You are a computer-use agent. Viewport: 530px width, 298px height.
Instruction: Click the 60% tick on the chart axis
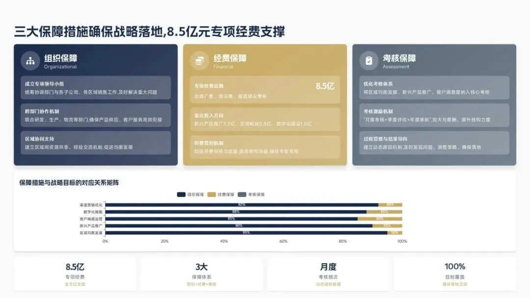[x=283, y=241]
